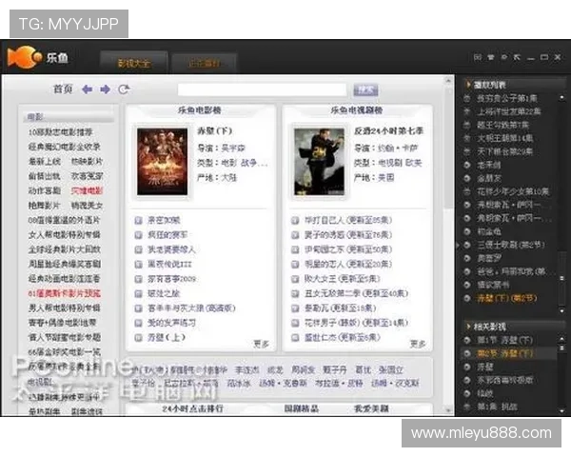Click the main page scrollbar up arrow
Screen dimensions: 571x457
point(448,81)
